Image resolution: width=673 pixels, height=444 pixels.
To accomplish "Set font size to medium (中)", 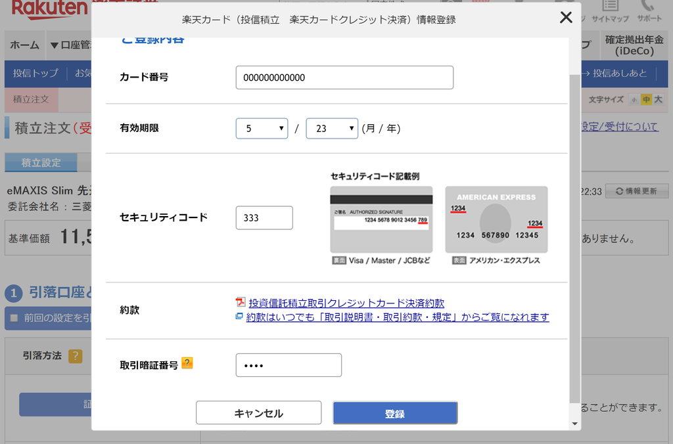I will pos(646,100).
